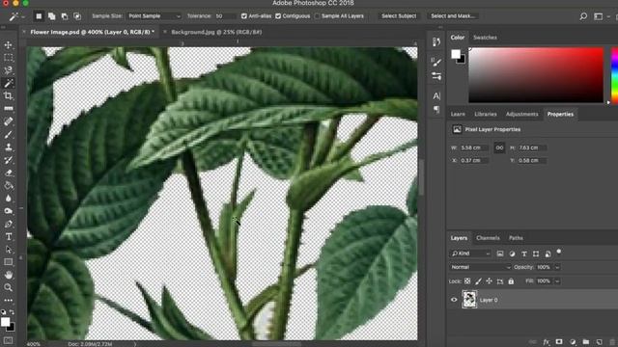The height and width of the screenshot is (347, 618).
Task: Select the Move tool
Action: coord(8,45)
